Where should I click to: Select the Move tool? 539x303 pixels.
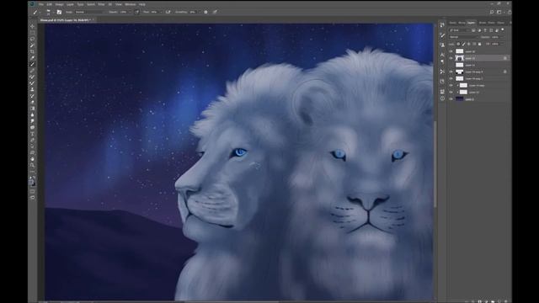[x=32, y=26]
